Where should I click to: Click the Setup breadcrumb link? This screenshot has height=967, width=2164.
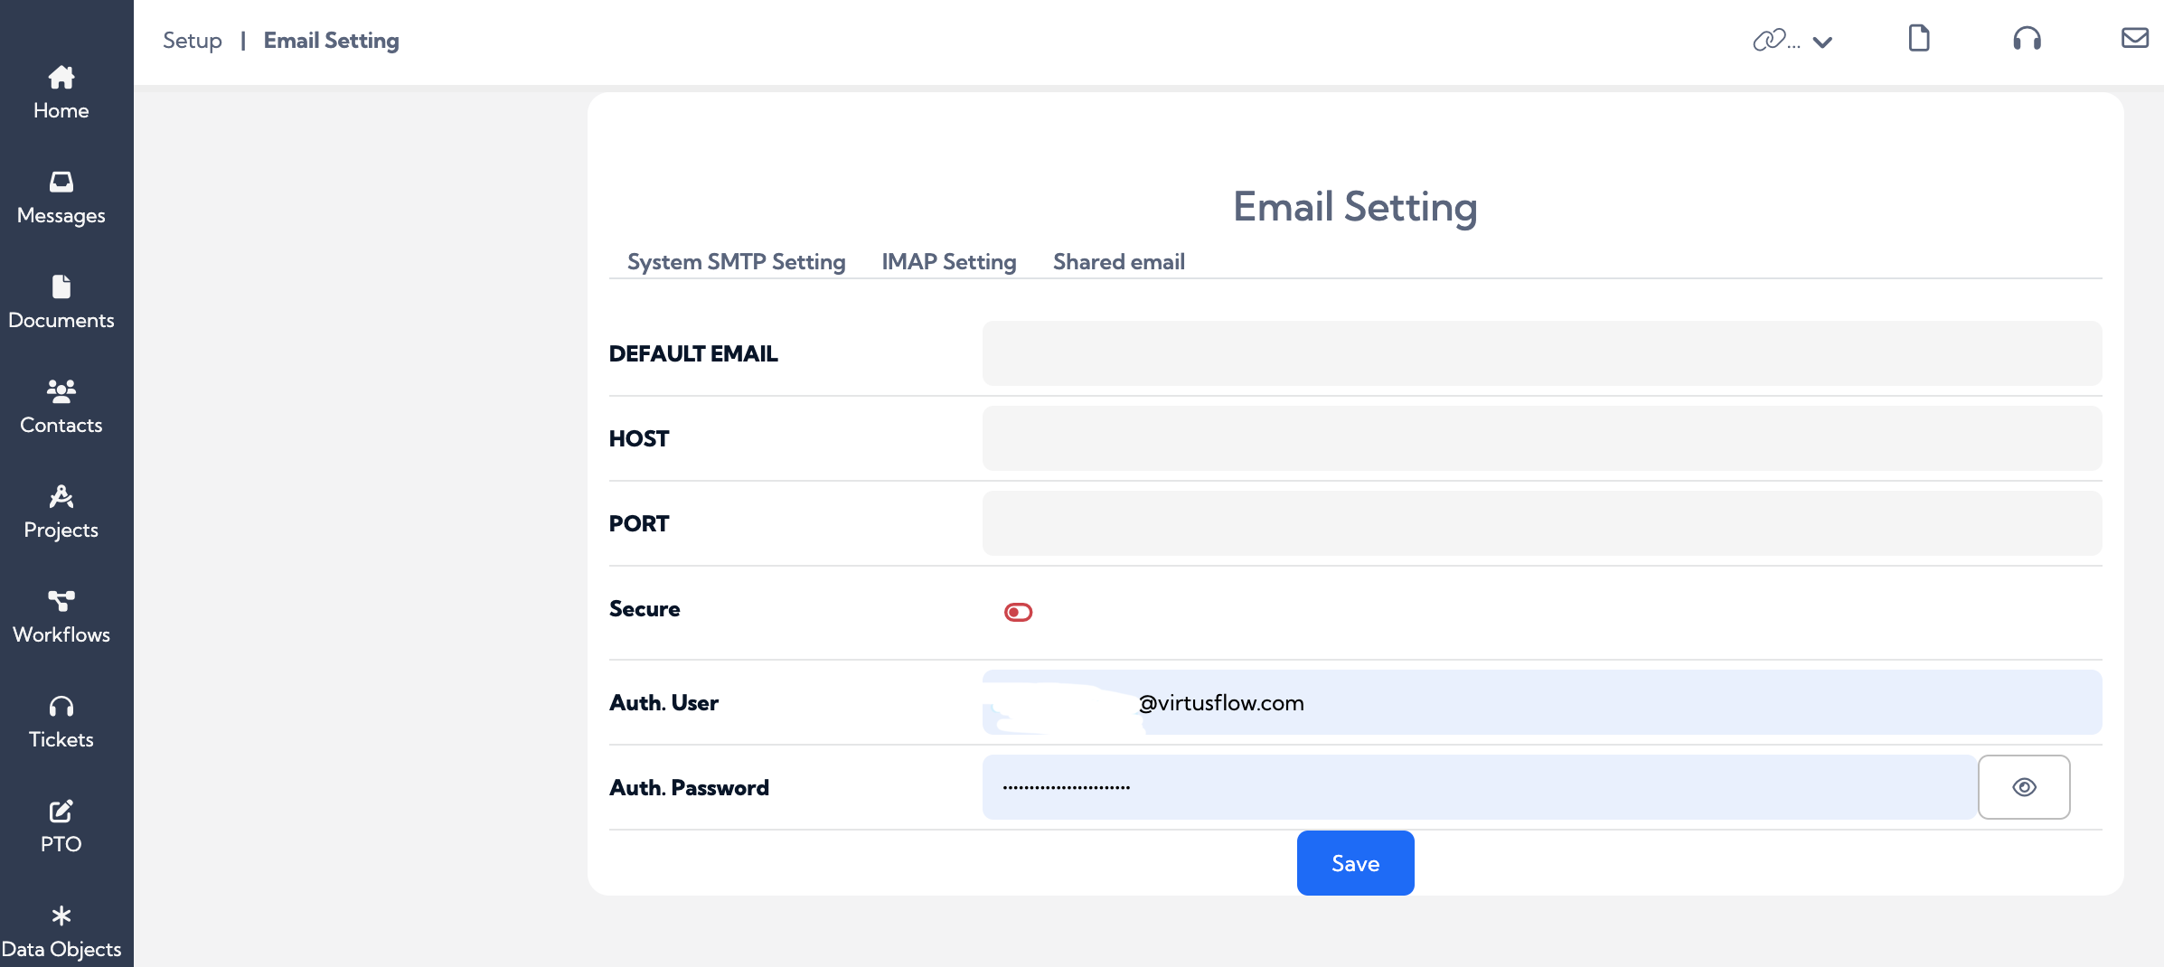pyautogui.click(x=193, y=41)
